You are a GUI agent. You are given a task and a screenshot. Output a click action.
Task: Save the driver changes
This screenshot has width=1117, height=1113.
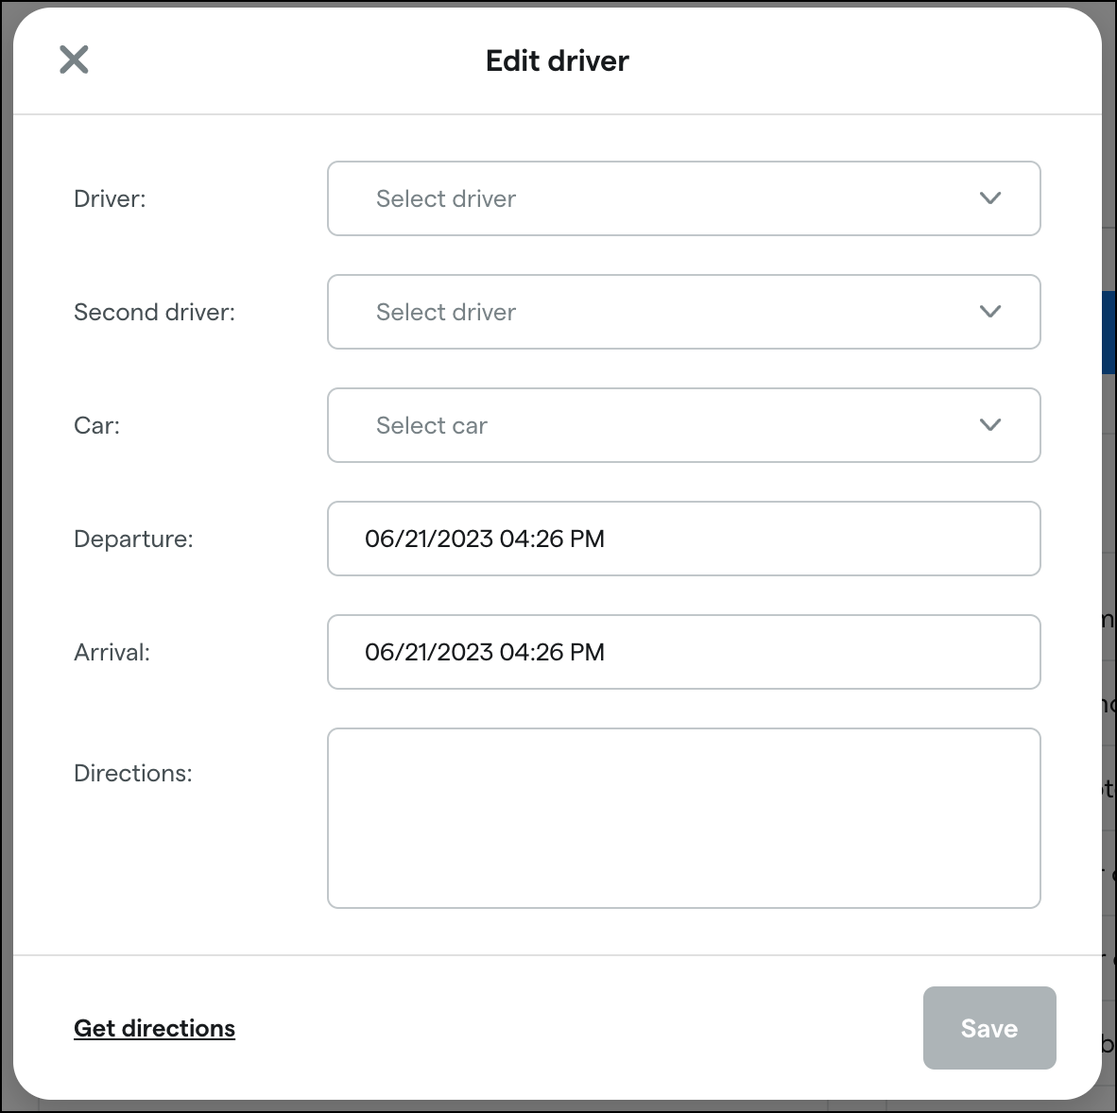[989, 1028]
